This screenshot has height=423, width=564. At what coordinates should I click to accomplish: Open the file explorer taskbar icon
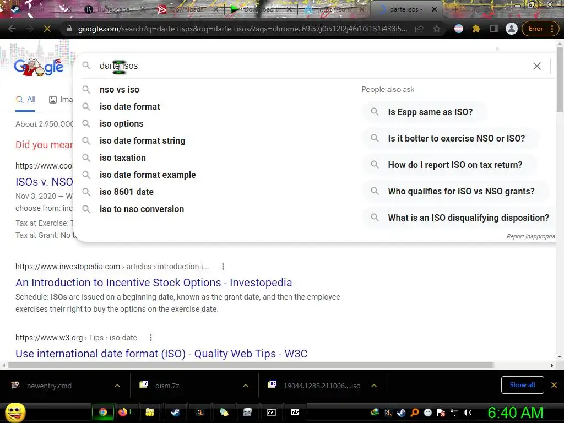pyautogui.click(x=150, y=412)
